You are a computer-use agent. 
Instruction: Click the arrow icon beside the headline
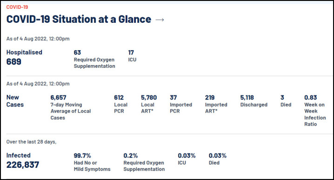point(160,20)
